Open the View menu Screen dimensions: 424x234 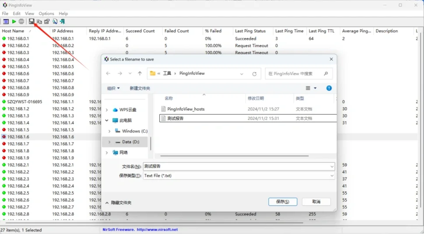coord(29,14)
